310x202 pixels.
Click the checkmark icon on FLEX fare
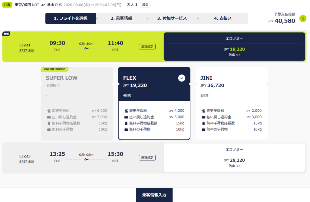(x=181, y=78)
